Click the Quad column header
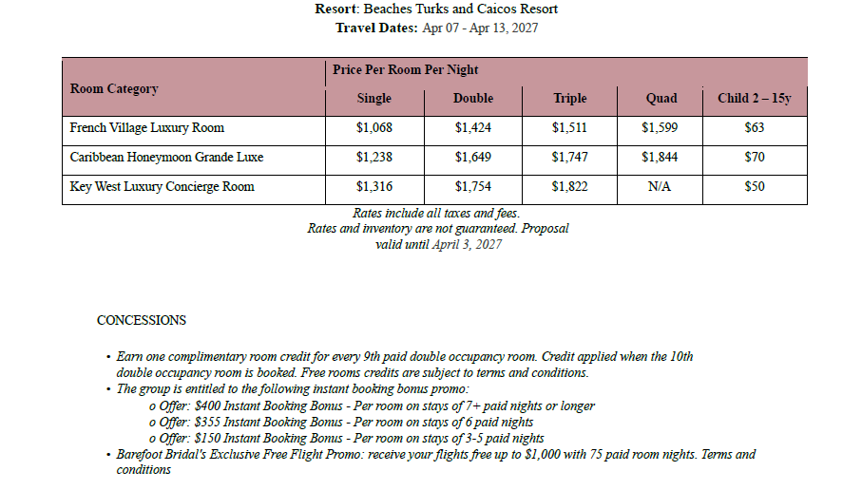 pos(661,98)
